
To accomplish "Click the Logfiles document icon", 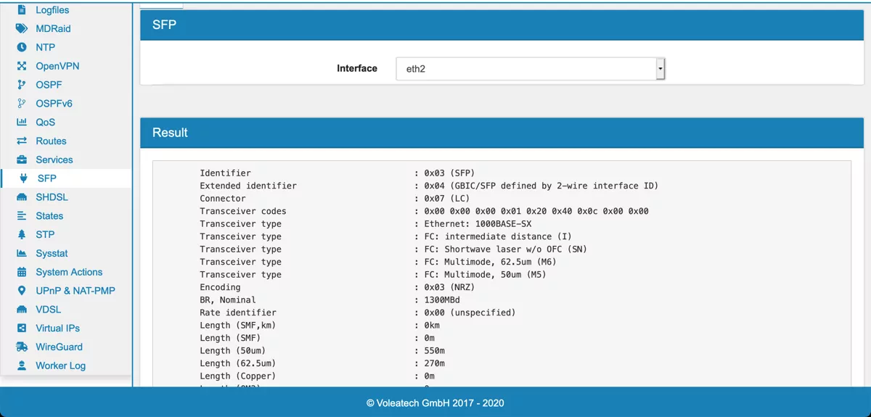I will (x=22, y=10).
